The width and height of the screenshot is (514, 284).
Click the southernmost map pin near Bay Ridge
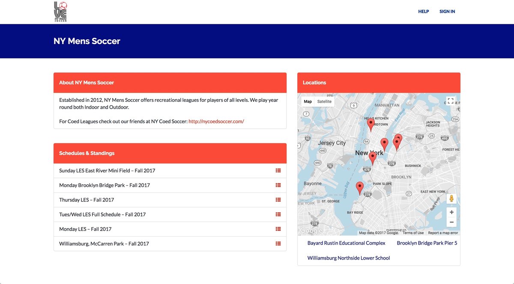point(360,188)
